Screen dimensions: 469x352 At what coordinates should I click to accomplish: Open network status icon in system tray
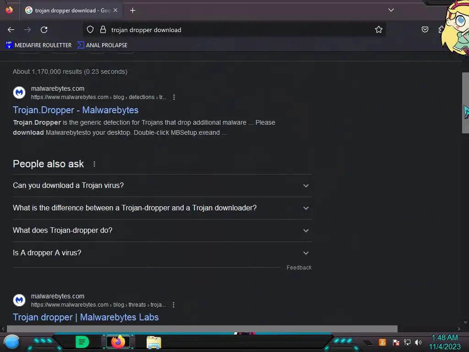pyautogui.click(x=407, y=342)
